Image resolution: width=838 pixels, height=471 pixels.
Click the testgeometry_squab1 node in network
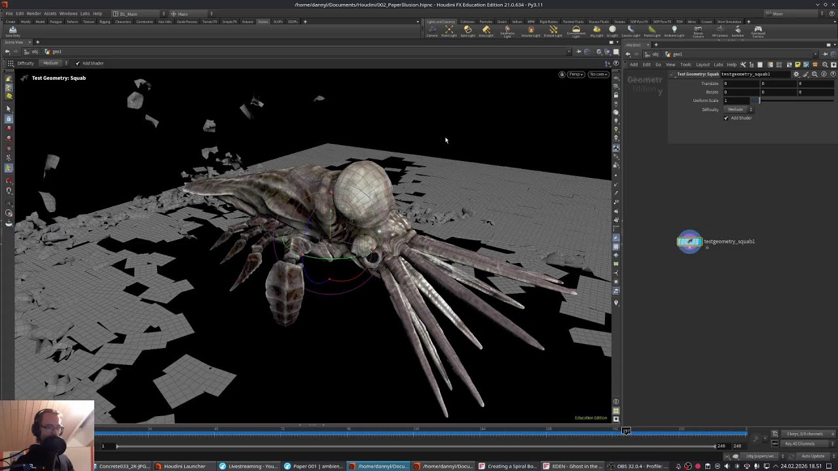(689, 241)
